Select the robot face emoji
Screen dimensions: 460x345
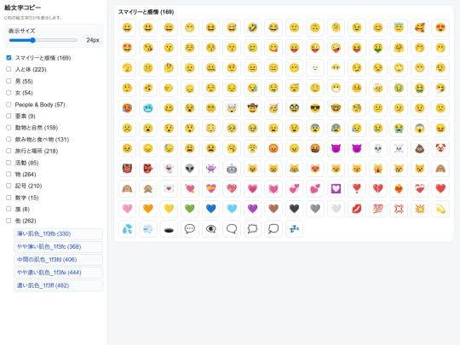click(x=232, y=169)
